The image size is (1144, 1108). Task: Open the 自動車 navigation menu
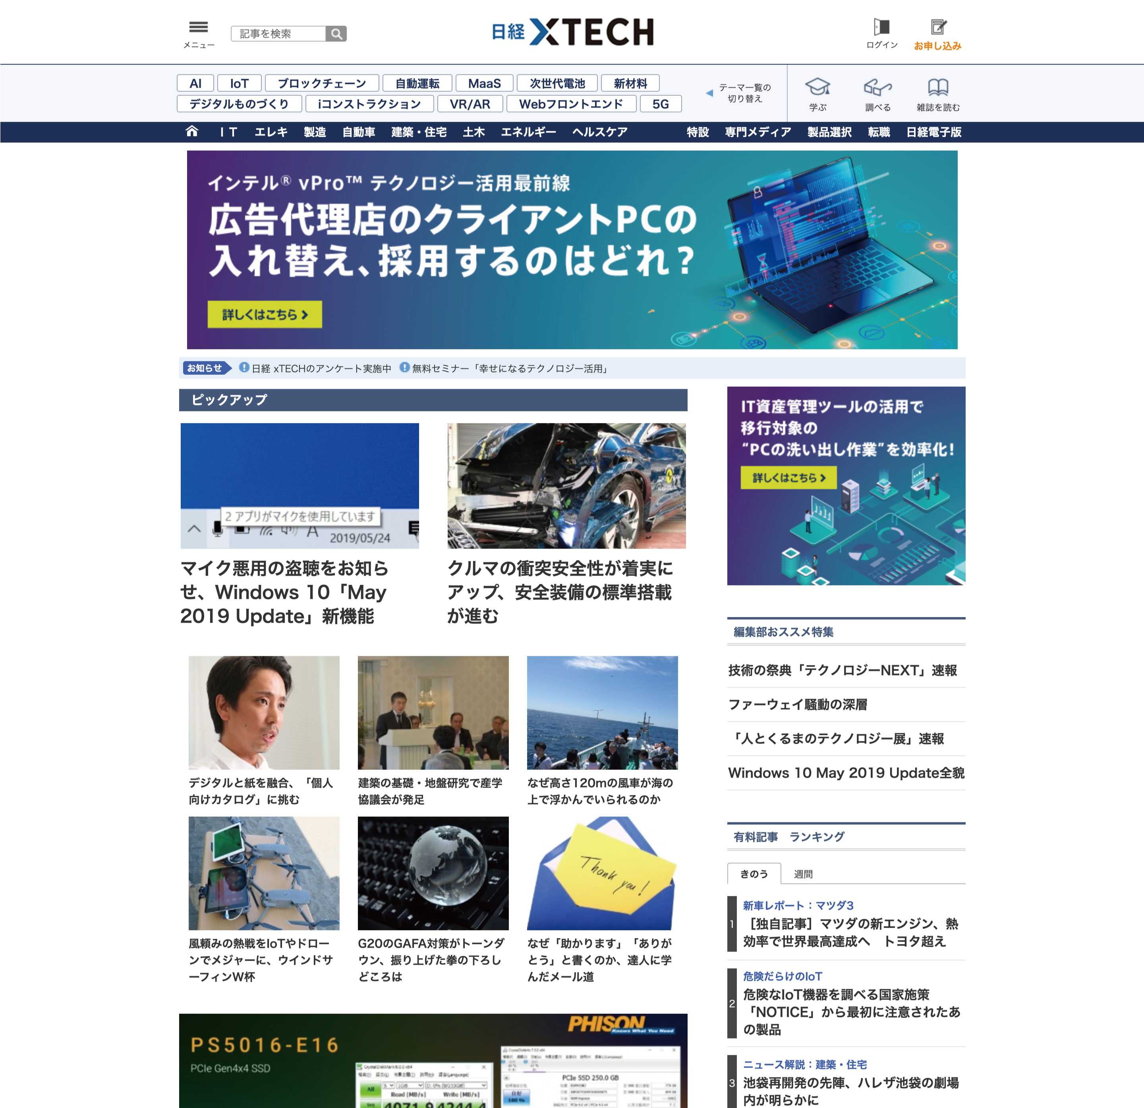(358, 132)
